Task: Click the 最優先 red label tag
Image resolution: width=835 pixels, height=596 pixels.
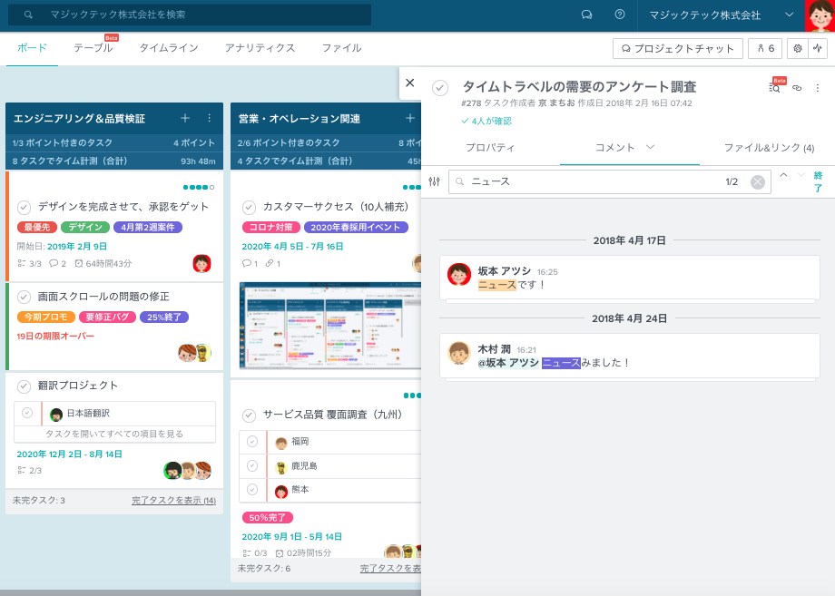Action: [37, 228]
